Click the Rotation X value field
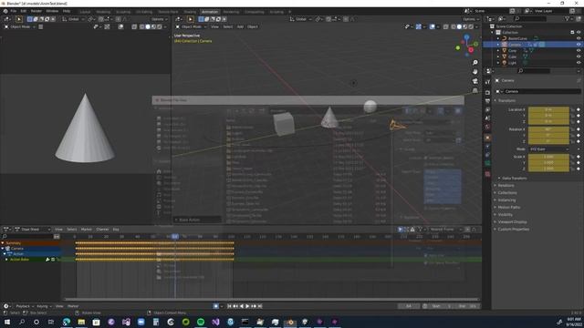The height and width of the screenshot is (328, 584). tap(548, 129)
